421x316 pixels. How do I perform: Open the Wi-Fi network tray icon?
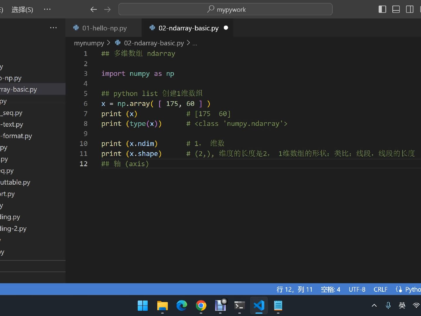pos(416,305)
